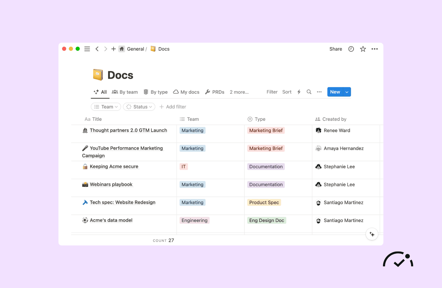The width and height of the screenshot is (442, 288).
Task: Click the microphone icon for YouTube Campaign
Action: coord(85,148)
